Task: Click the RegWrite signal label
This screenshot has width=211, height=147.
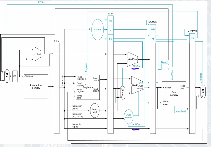Action: [86, 67]
